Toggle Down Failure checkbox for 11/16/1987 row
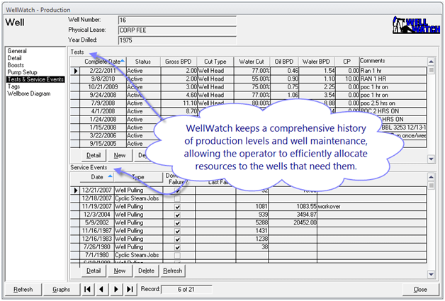 (177, 231)
